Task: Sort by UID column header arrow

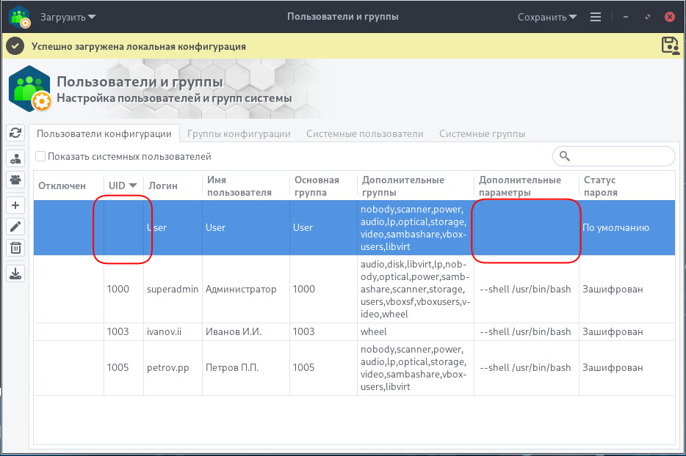Action: 133,185
